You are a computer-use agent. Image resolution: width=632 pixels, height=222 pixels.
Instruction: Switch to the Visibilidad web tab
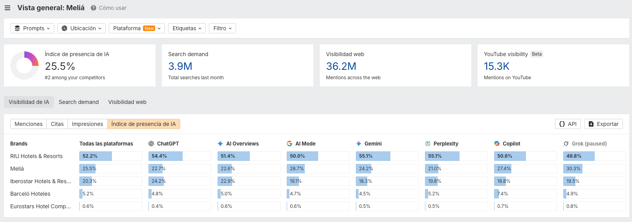pos(127,102)
